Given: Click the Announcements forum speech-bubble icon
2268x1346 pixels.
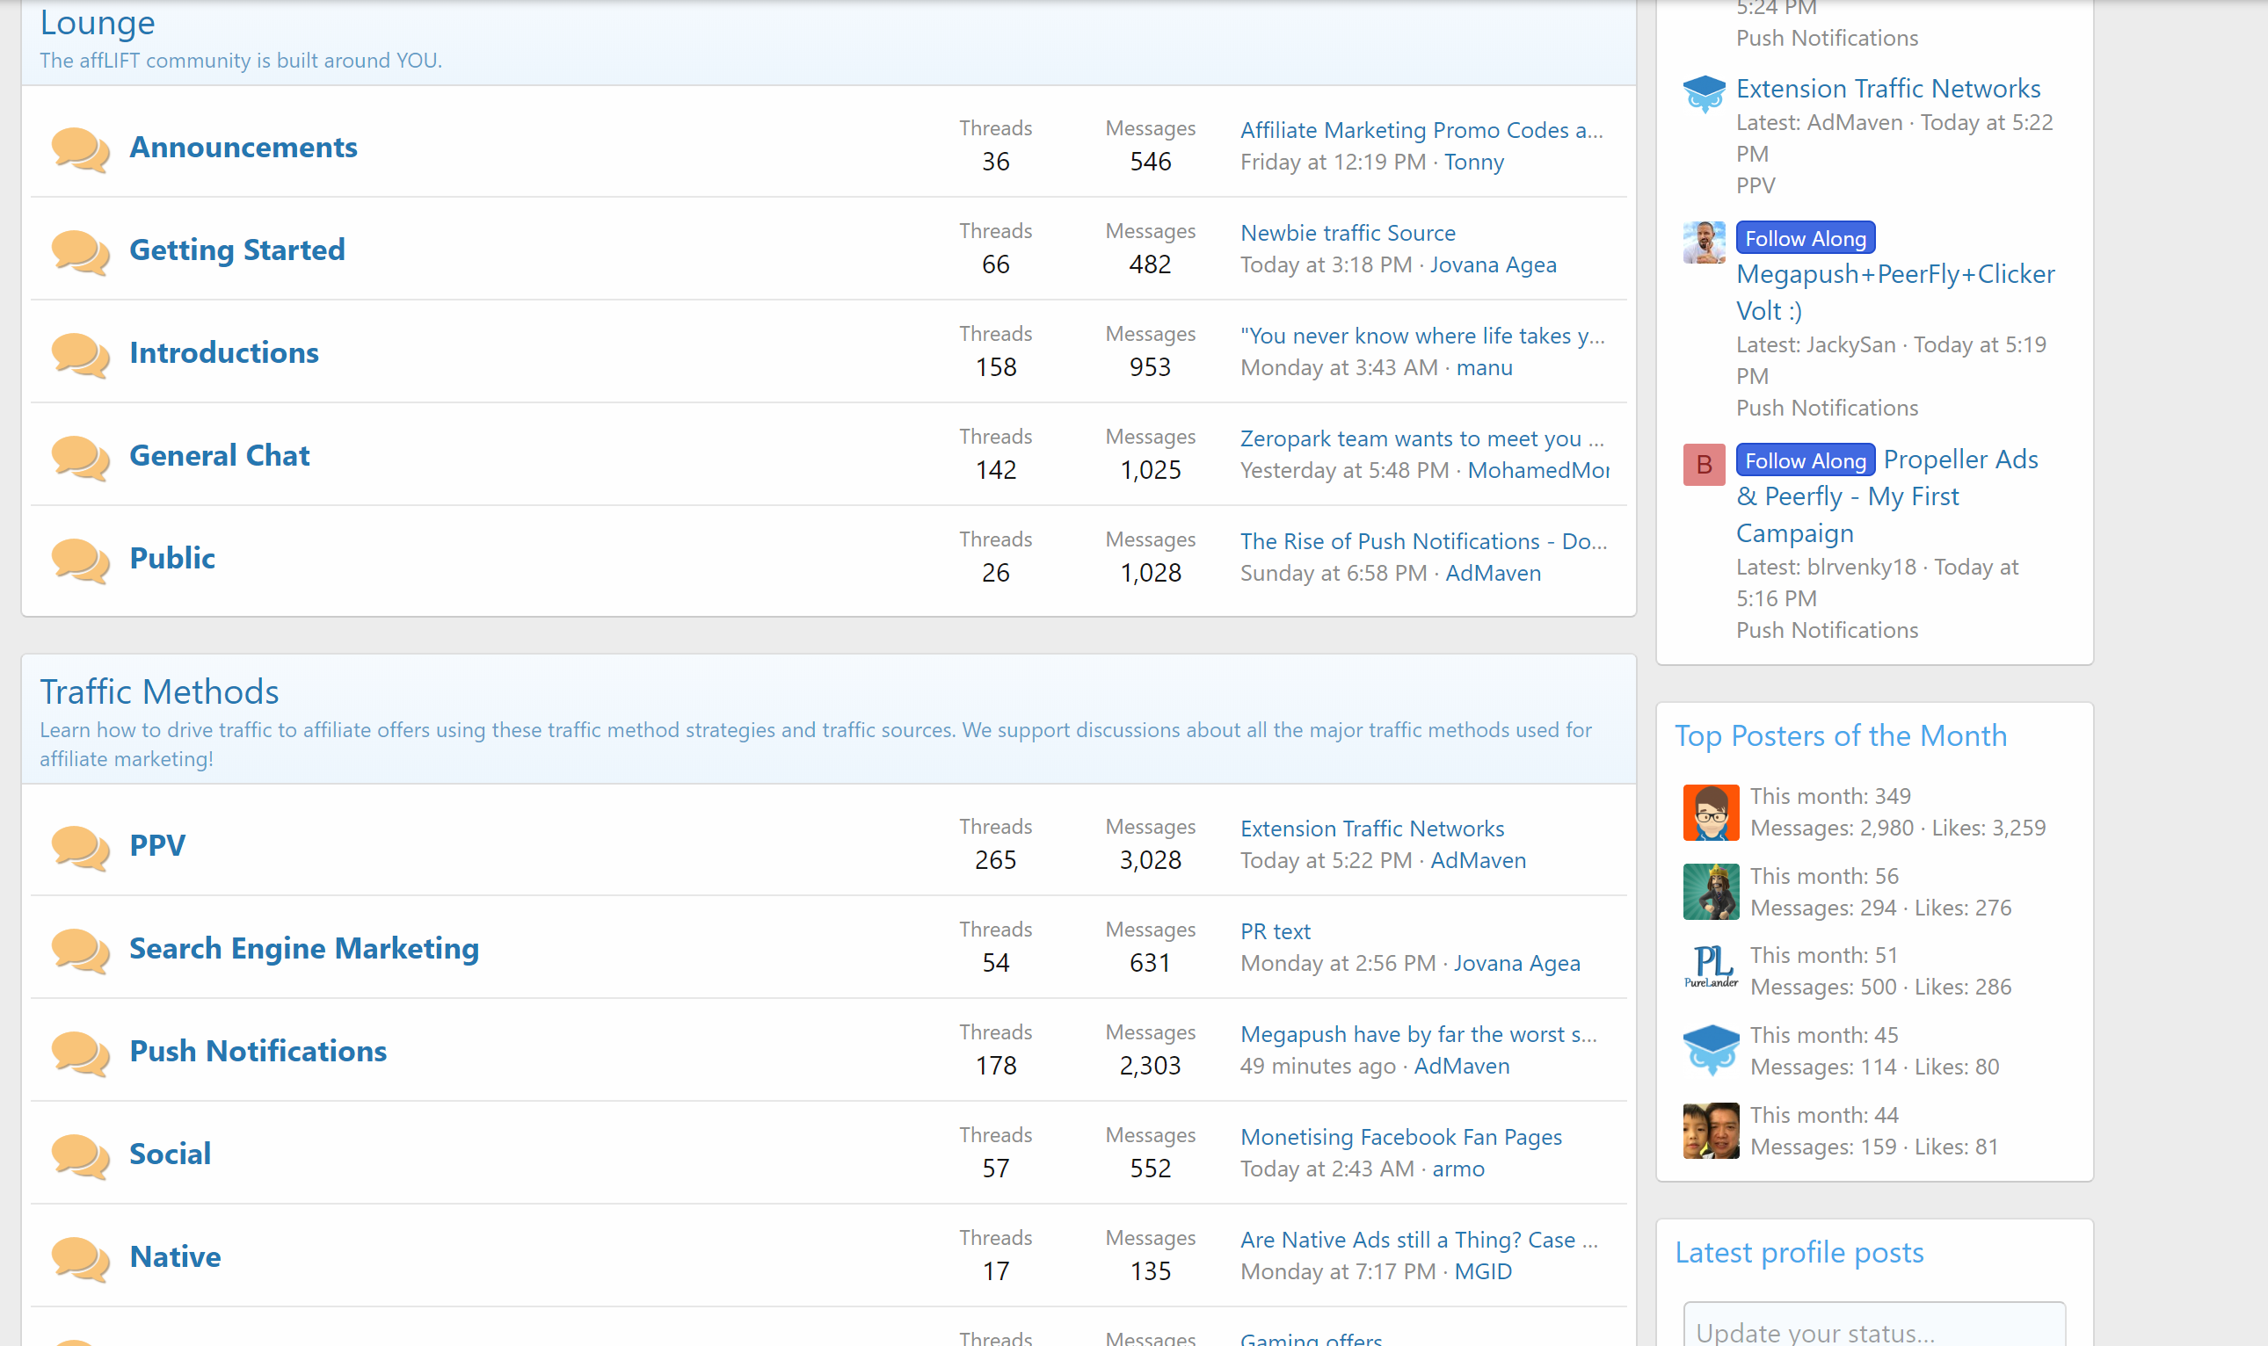Looking at the screenshot, I should (80, 148).
